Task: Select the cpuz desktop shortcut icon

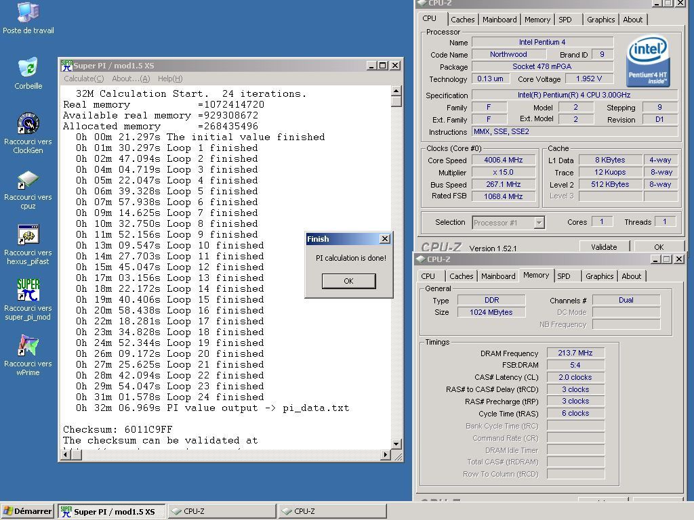Action: coord(28,179)
